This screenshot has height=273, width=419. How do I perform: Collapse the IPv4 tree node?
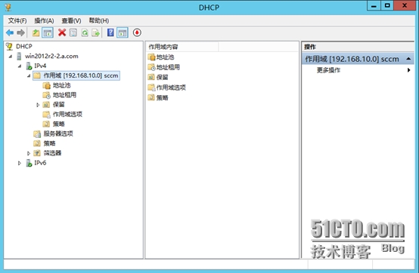coord(20,66)
